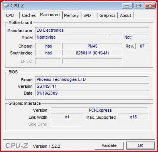Image resolution: width=158 pixels, height=152 pixels.
Task: Click the Manufacturer field LG Electronics
Action: click(x=92, y=30)
